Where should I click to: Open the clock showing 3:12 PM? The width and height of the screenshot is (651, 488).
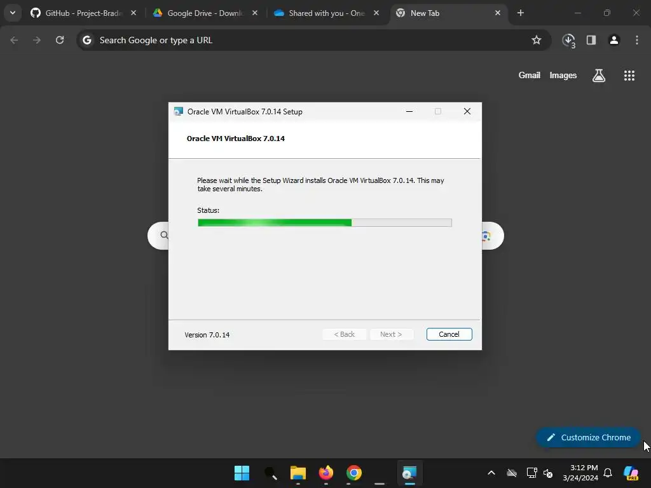click(580, 473)
